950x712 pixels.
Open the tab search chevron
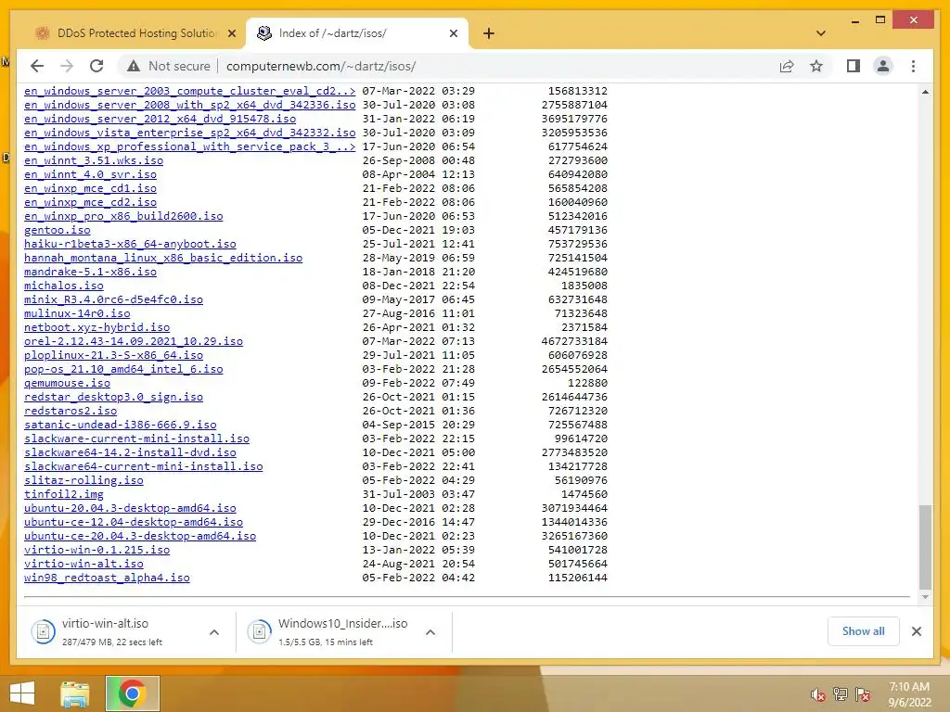(x=821, y=33)
